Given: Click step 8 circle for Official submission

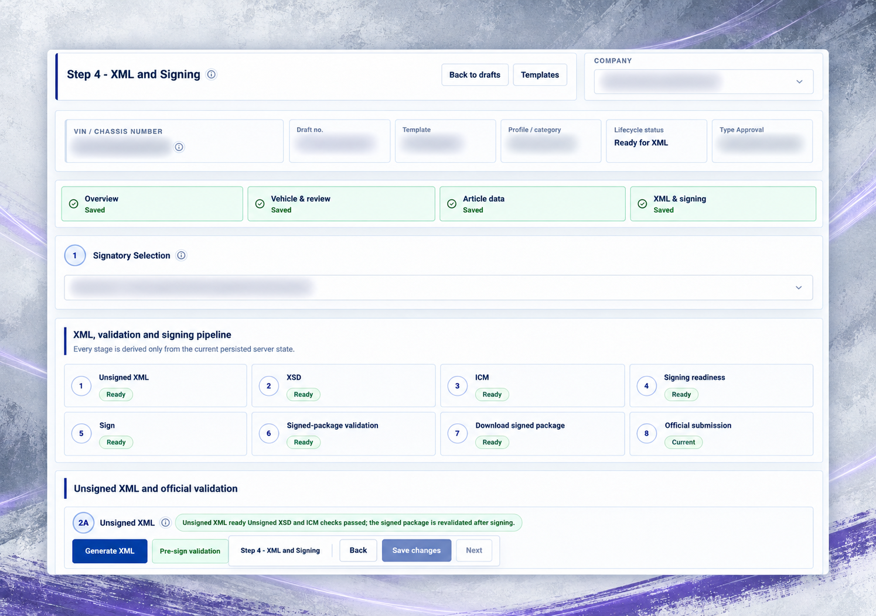Looking at the screenshot, I should point(647,433).
